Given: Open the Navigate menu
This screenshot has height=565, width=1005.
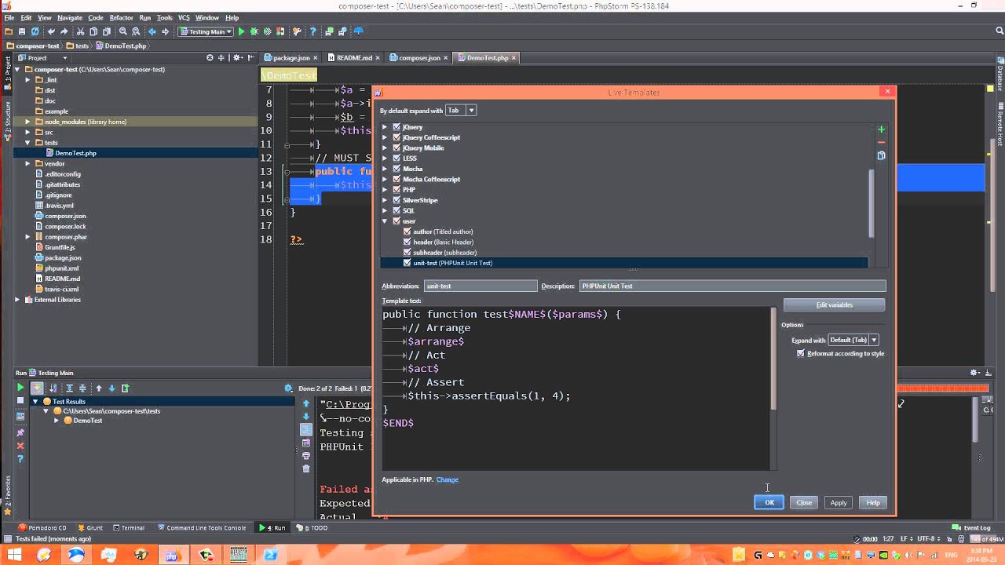Looking at the screenshot, I should click(70, 17).
